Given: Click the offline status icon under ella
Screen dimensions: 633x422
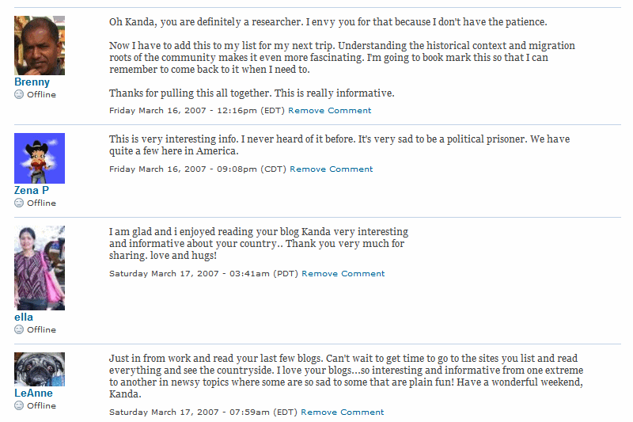Looking at the screenshot, I should point(19,329).
